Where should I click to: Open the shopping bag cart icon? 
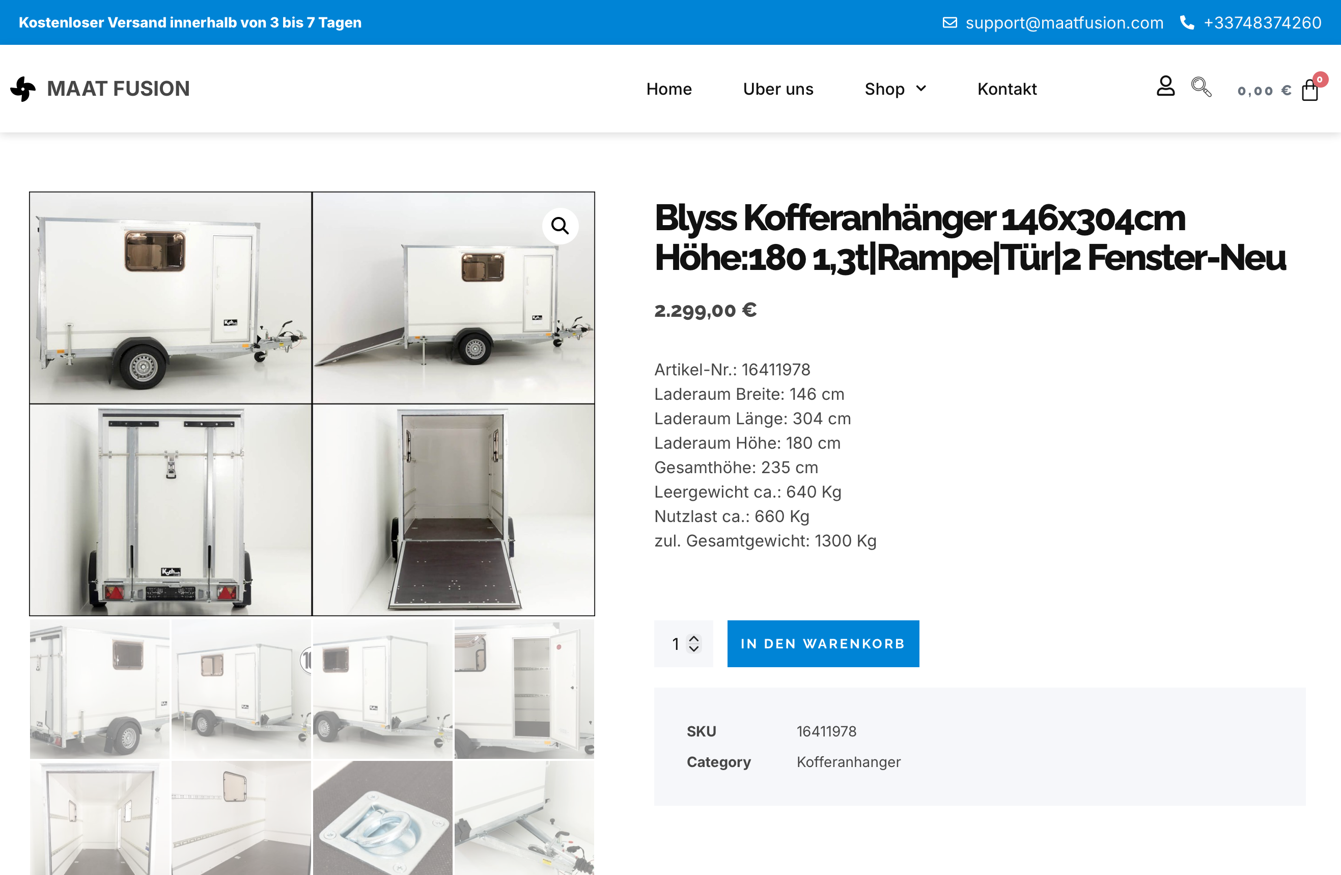(x=1309, y=90)
